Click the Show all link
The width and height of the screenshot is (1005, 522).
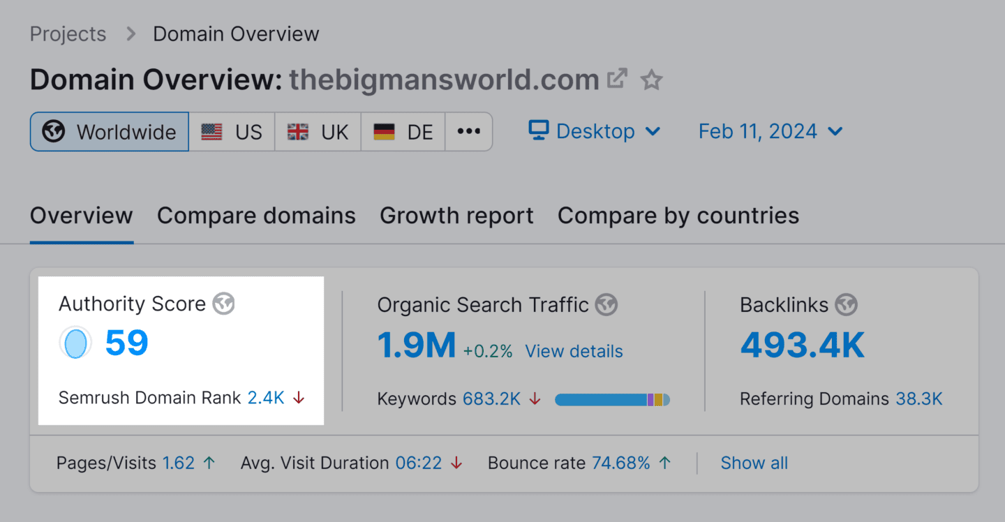coord(754,463)
